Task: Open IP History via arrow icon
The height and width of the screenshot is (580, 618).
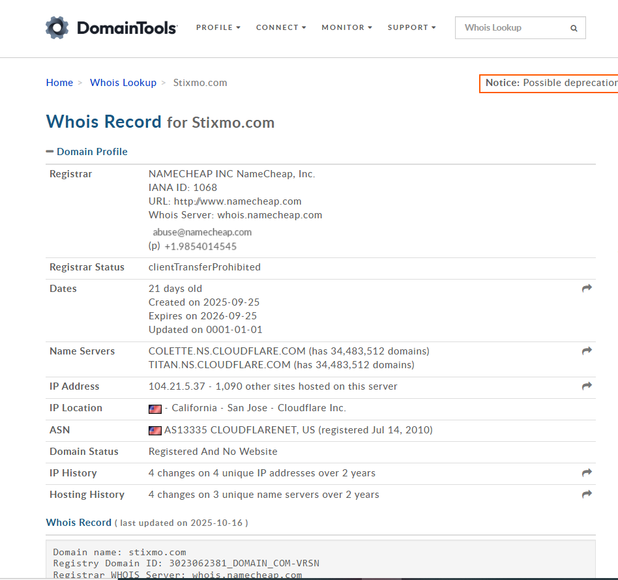Action: (587, 472)
